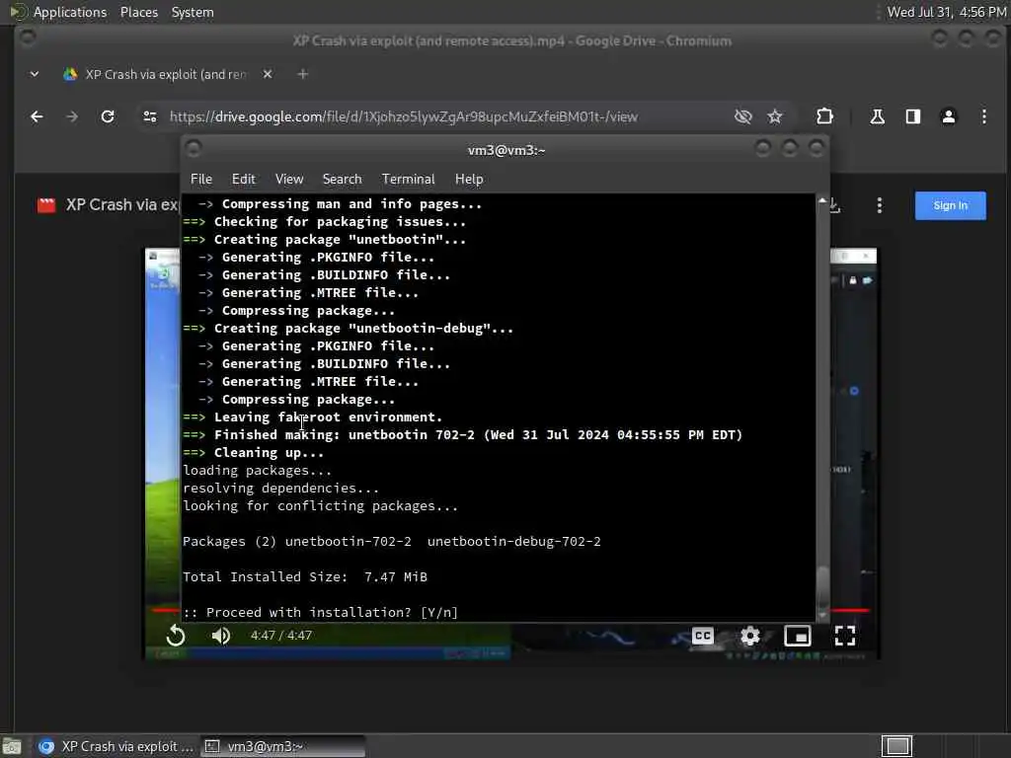Enter video fullscreen mode
The height and width of the screenshot is (758, 1011).
point(845,637)
